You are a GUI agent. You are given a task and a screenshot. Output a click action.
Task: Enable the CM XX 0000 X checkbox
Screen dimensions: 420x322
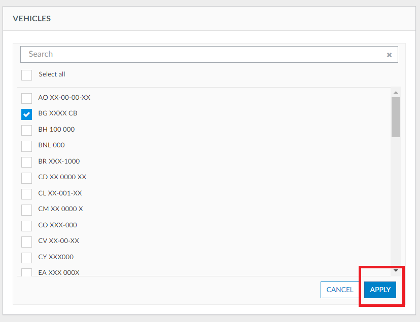pyautogui.click(x=26, y=210)
